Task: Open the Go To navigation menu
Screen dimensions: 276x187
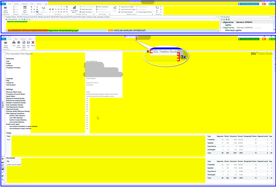Action: coord(157,9)
